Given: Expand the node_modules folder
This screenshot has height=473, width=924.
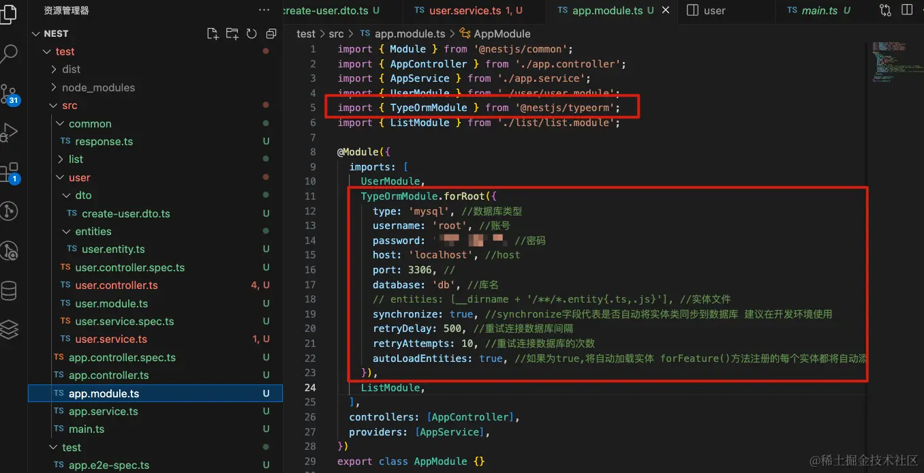Looking at the screenshot, I should coord(54,87).
